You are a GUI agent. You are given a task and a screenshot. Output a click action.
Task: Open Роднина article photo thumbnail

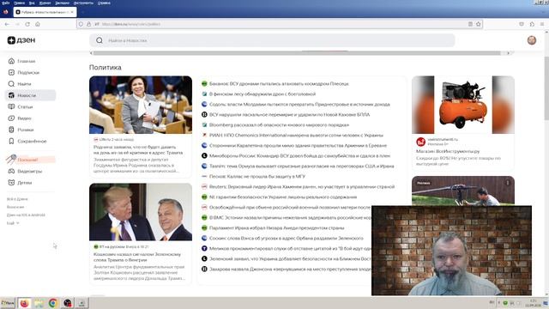point(141,105)
